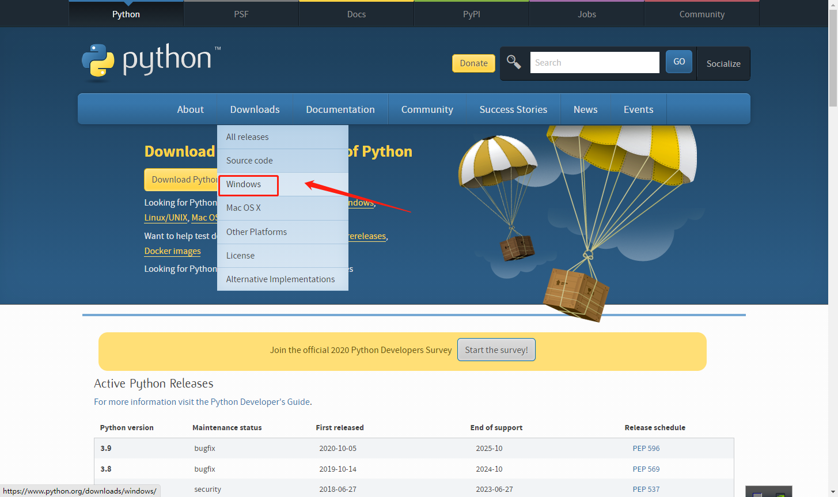Click the Maintenance status column header

click(227, 428)
